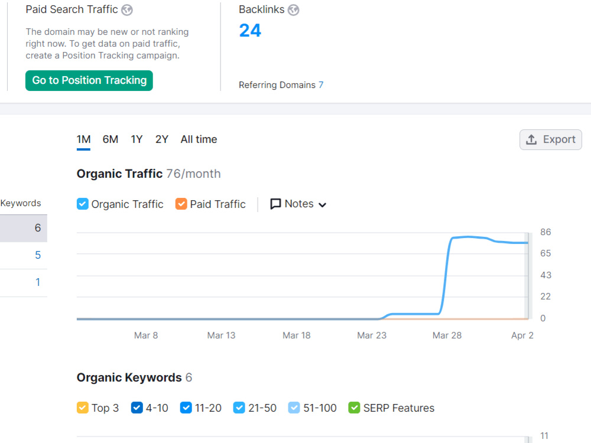Image resolution: width=591 pixels, height=443 pixels.
Task: Toggle the SERP Features checkbox
Action: pos(354,408)
